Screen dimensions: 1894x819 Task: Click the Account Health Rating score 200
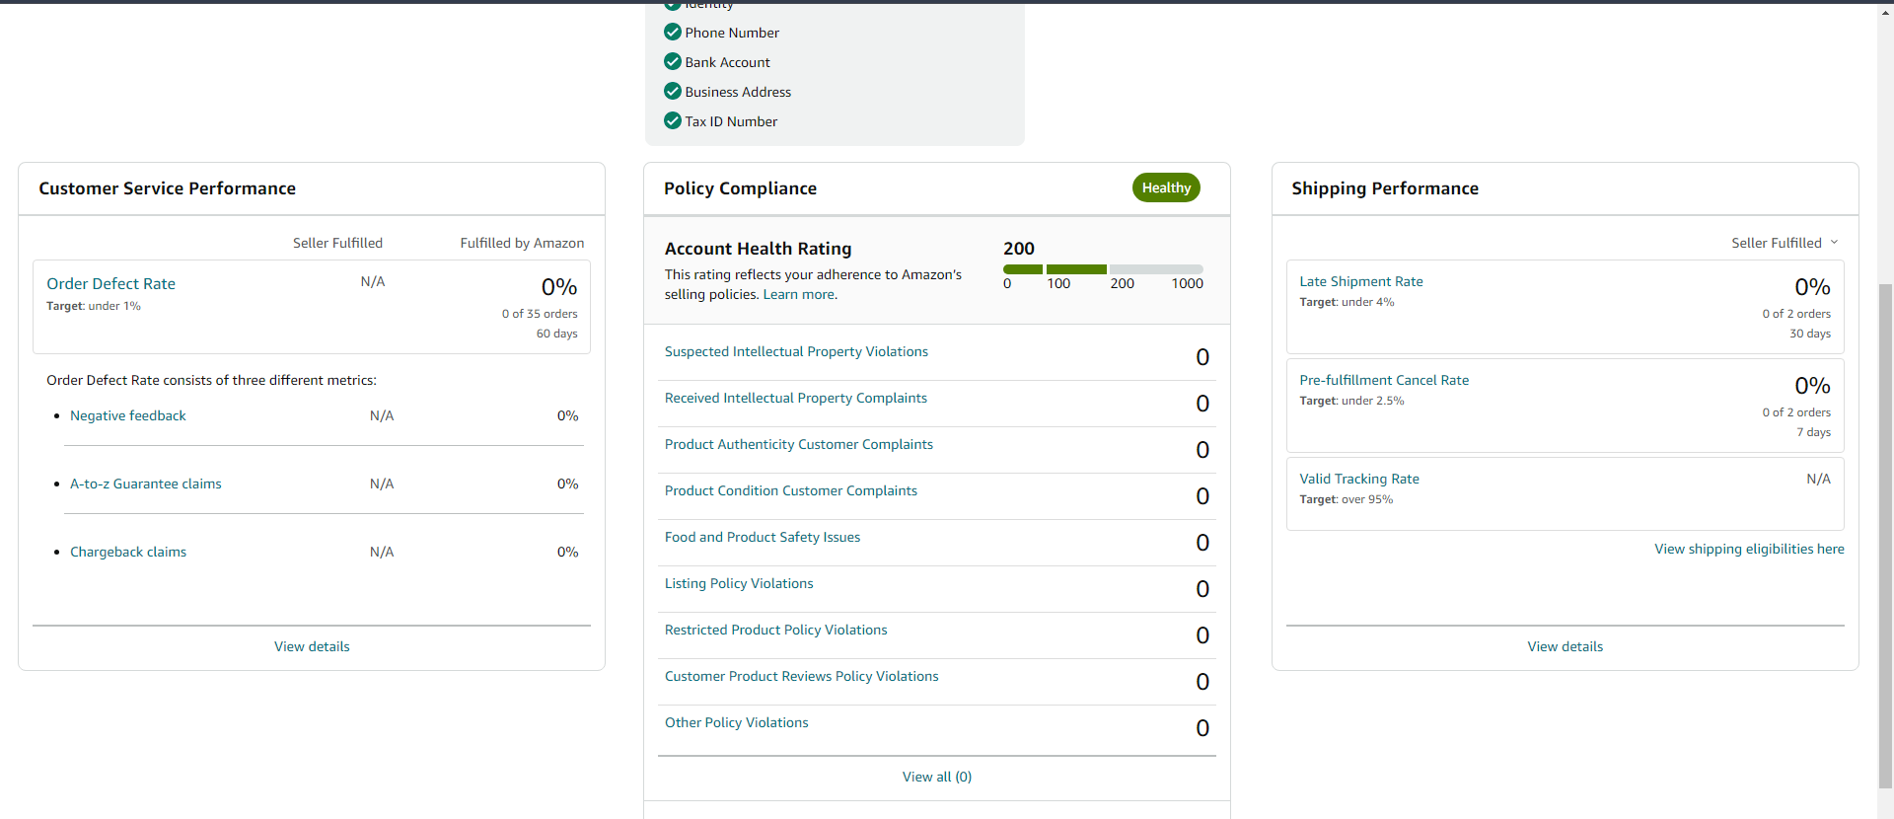tap(1019, 249)
